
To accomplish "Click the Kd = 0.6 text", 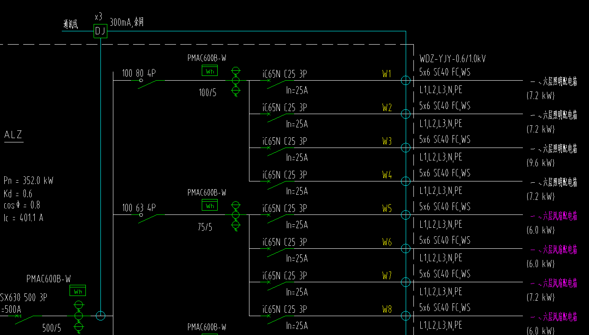I will (18, 193).
